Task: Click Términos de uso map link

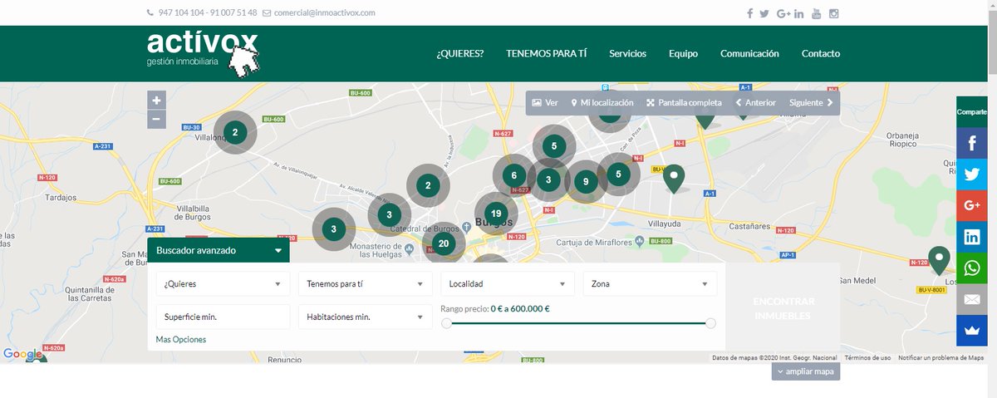Action: [x=867, y=358]
